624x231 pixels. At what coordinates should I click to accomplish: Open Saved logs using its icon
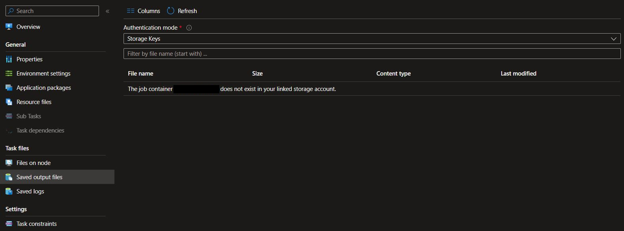click(x=9, y=191)
